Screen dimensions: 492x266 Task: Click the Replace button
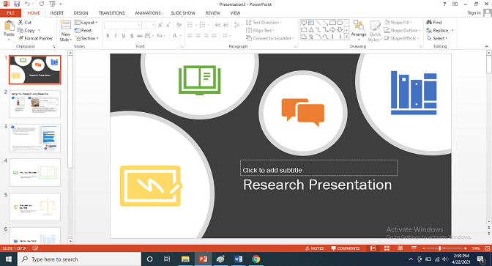(x=439, y=30)
